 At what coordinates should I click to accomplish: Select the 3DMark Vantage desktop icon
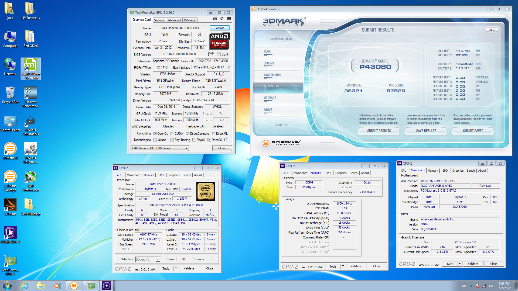(10, 181)
